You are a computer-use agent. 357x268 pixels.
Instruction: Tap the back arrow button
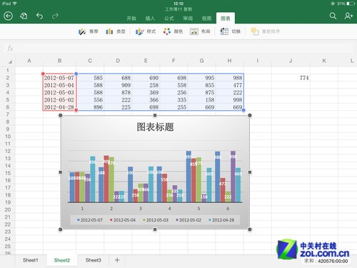(x=8, y=16)
